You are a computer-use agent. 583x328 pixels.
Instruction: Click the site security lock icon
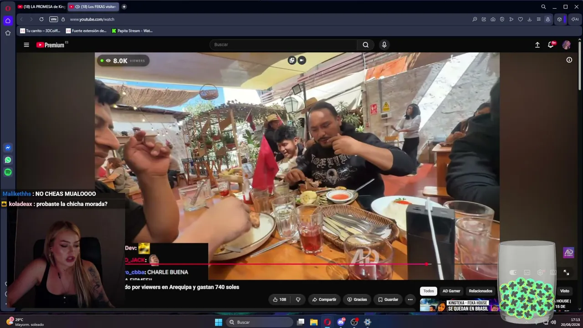63,19
